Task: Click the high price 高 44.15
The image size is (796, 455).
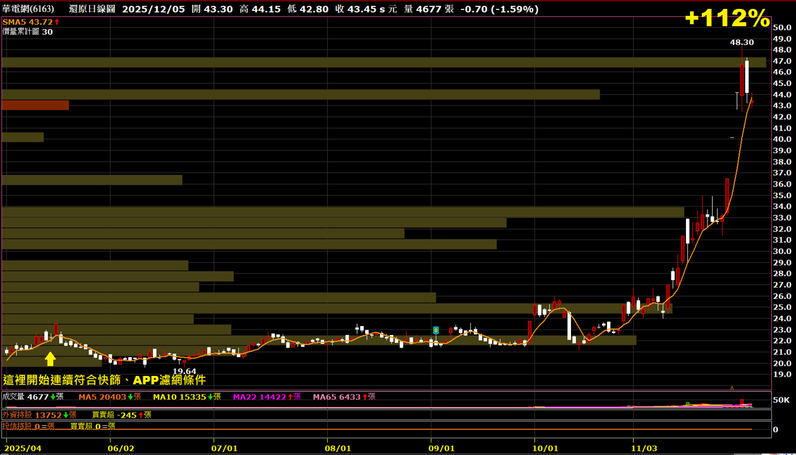Action: tap(260, 9)
